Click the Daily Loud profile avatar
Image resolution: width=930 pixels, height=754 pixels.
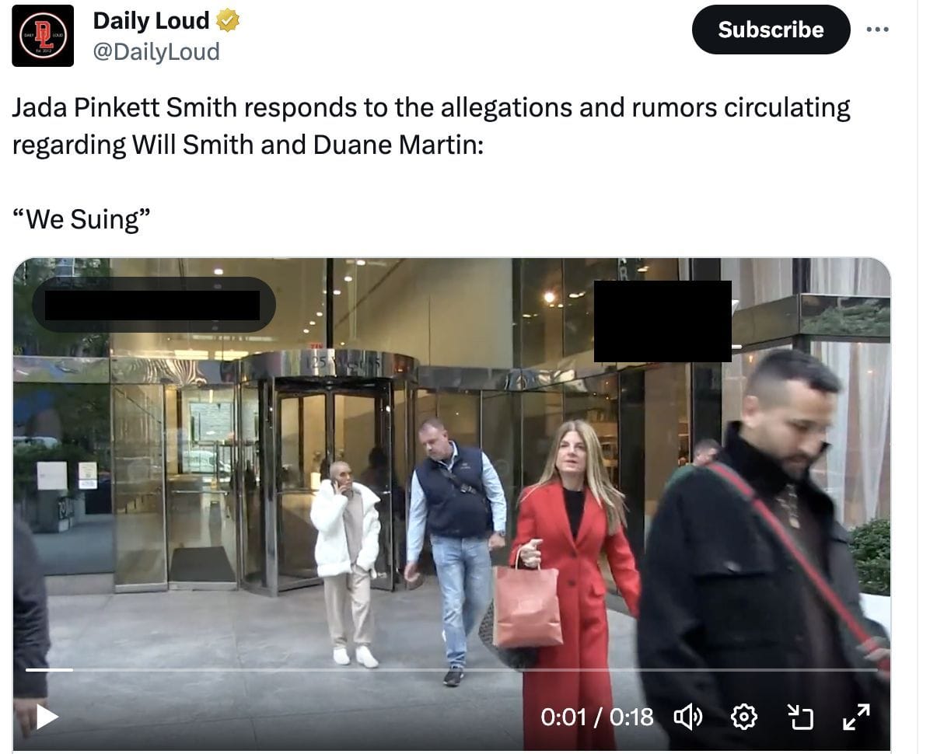click(x=43, y=36)
